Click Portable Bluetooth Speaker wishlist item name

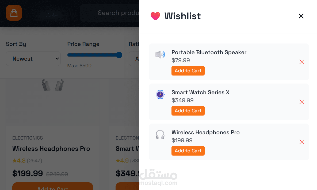pos(209,52)
